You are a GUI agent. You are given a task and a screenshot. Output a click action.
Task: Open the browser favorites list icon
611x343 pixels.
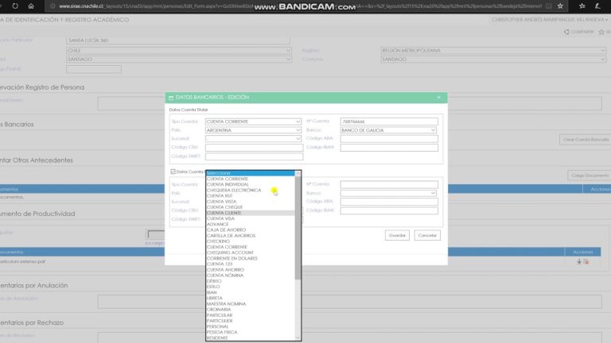(x=582, y=6)
